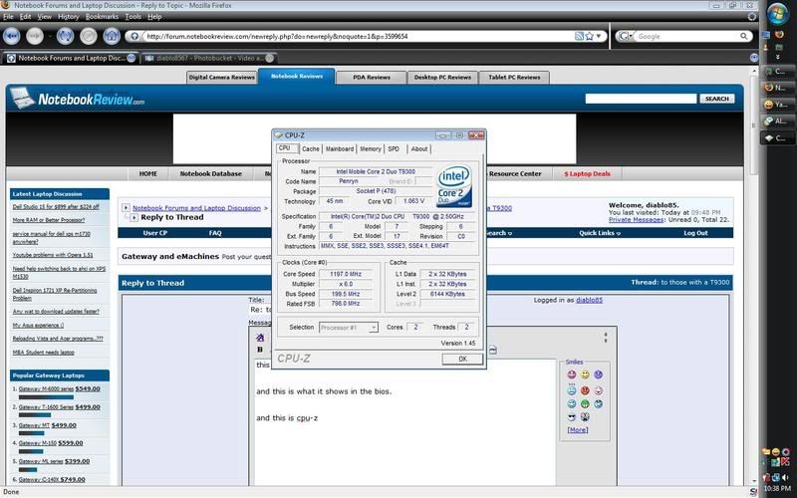This screenshot has width=797, height=498.
Task: Switch to the About tab in CPU-Z
Action: [418, 148]
